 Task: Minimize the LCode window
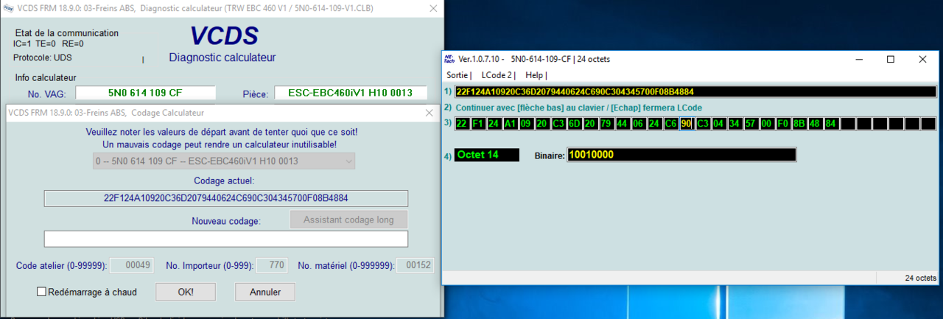858,59
